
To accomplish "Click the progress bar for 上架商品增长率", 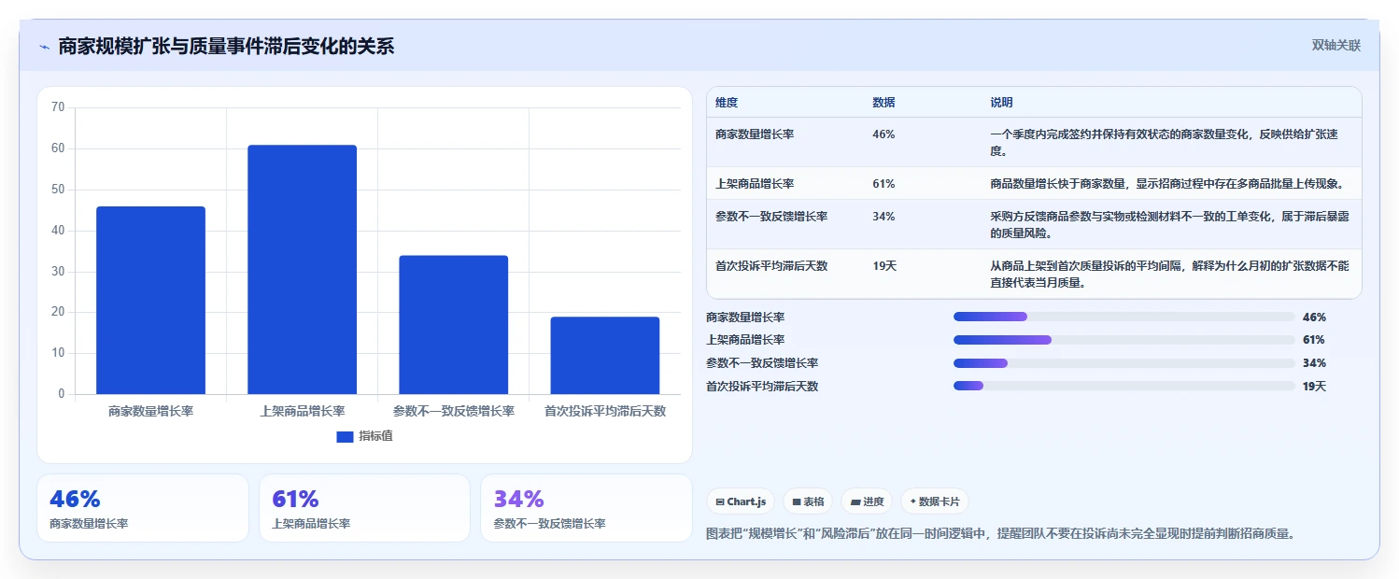I will (x=1123, y=340).
